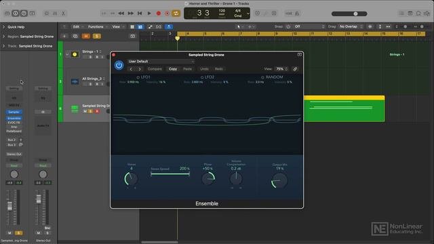This screenshot has width=434, height=244.
Task: Go to next preset arrow
Action: coord(140,69)
